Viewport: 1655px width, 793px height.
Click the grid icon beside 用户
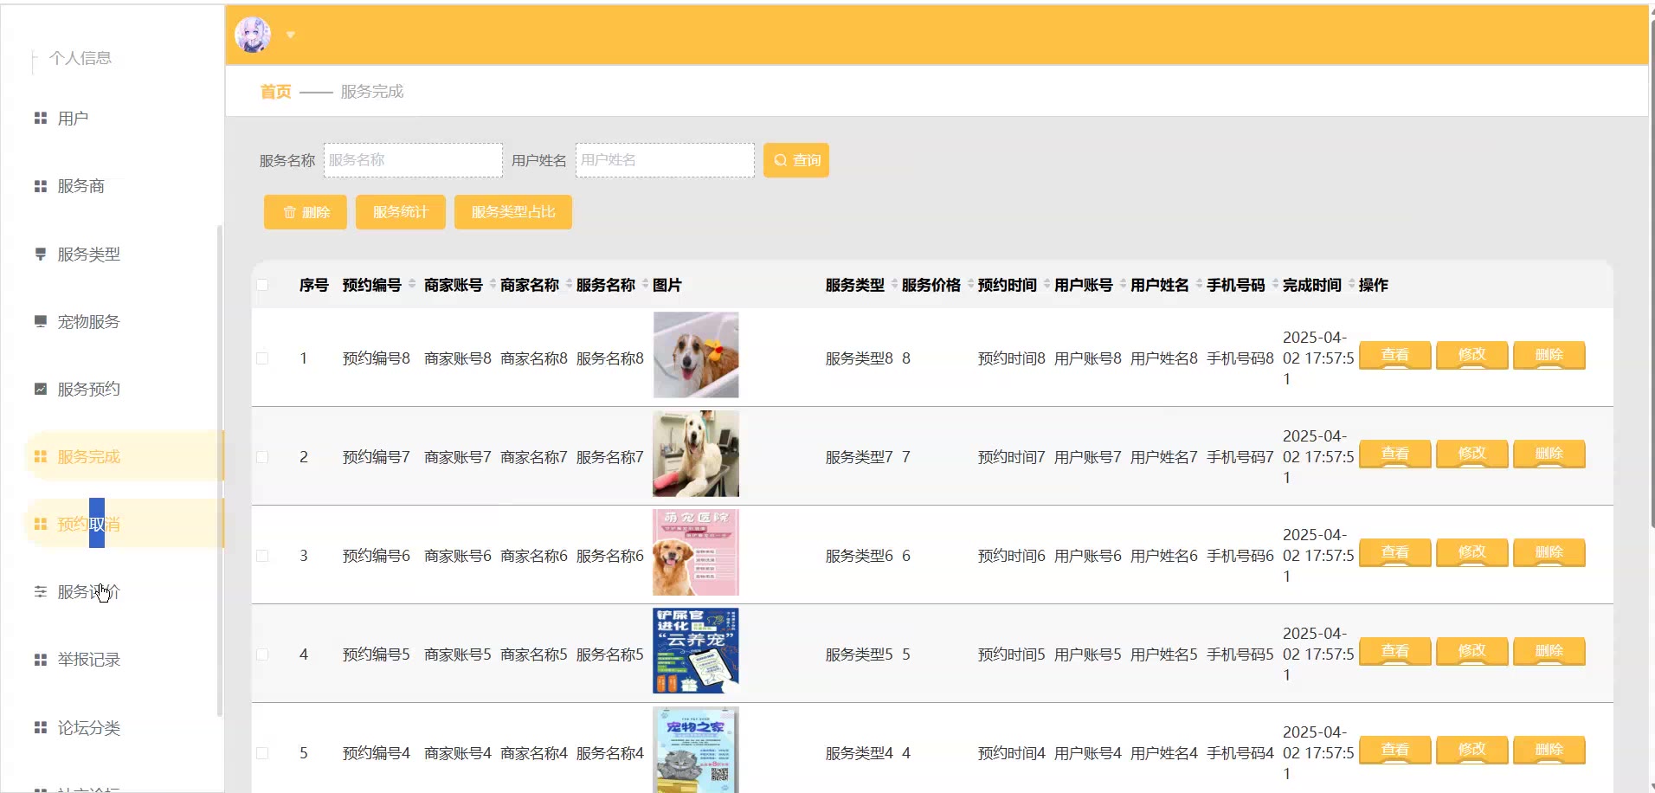point(40,119)
